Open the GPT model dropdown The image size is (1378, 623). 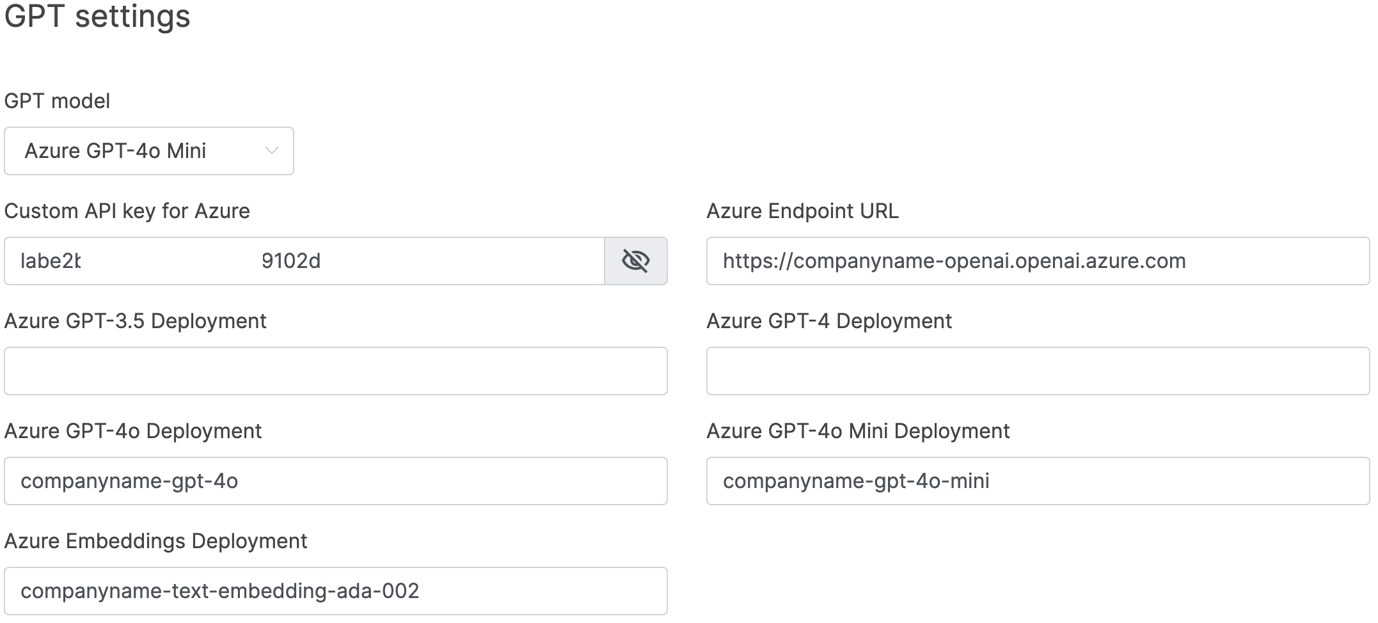click(149, 151)
